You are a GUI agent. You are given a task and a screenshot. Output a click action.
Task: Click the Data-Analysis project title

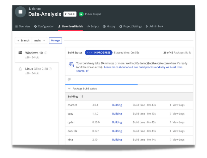click(x=45, y=14)
